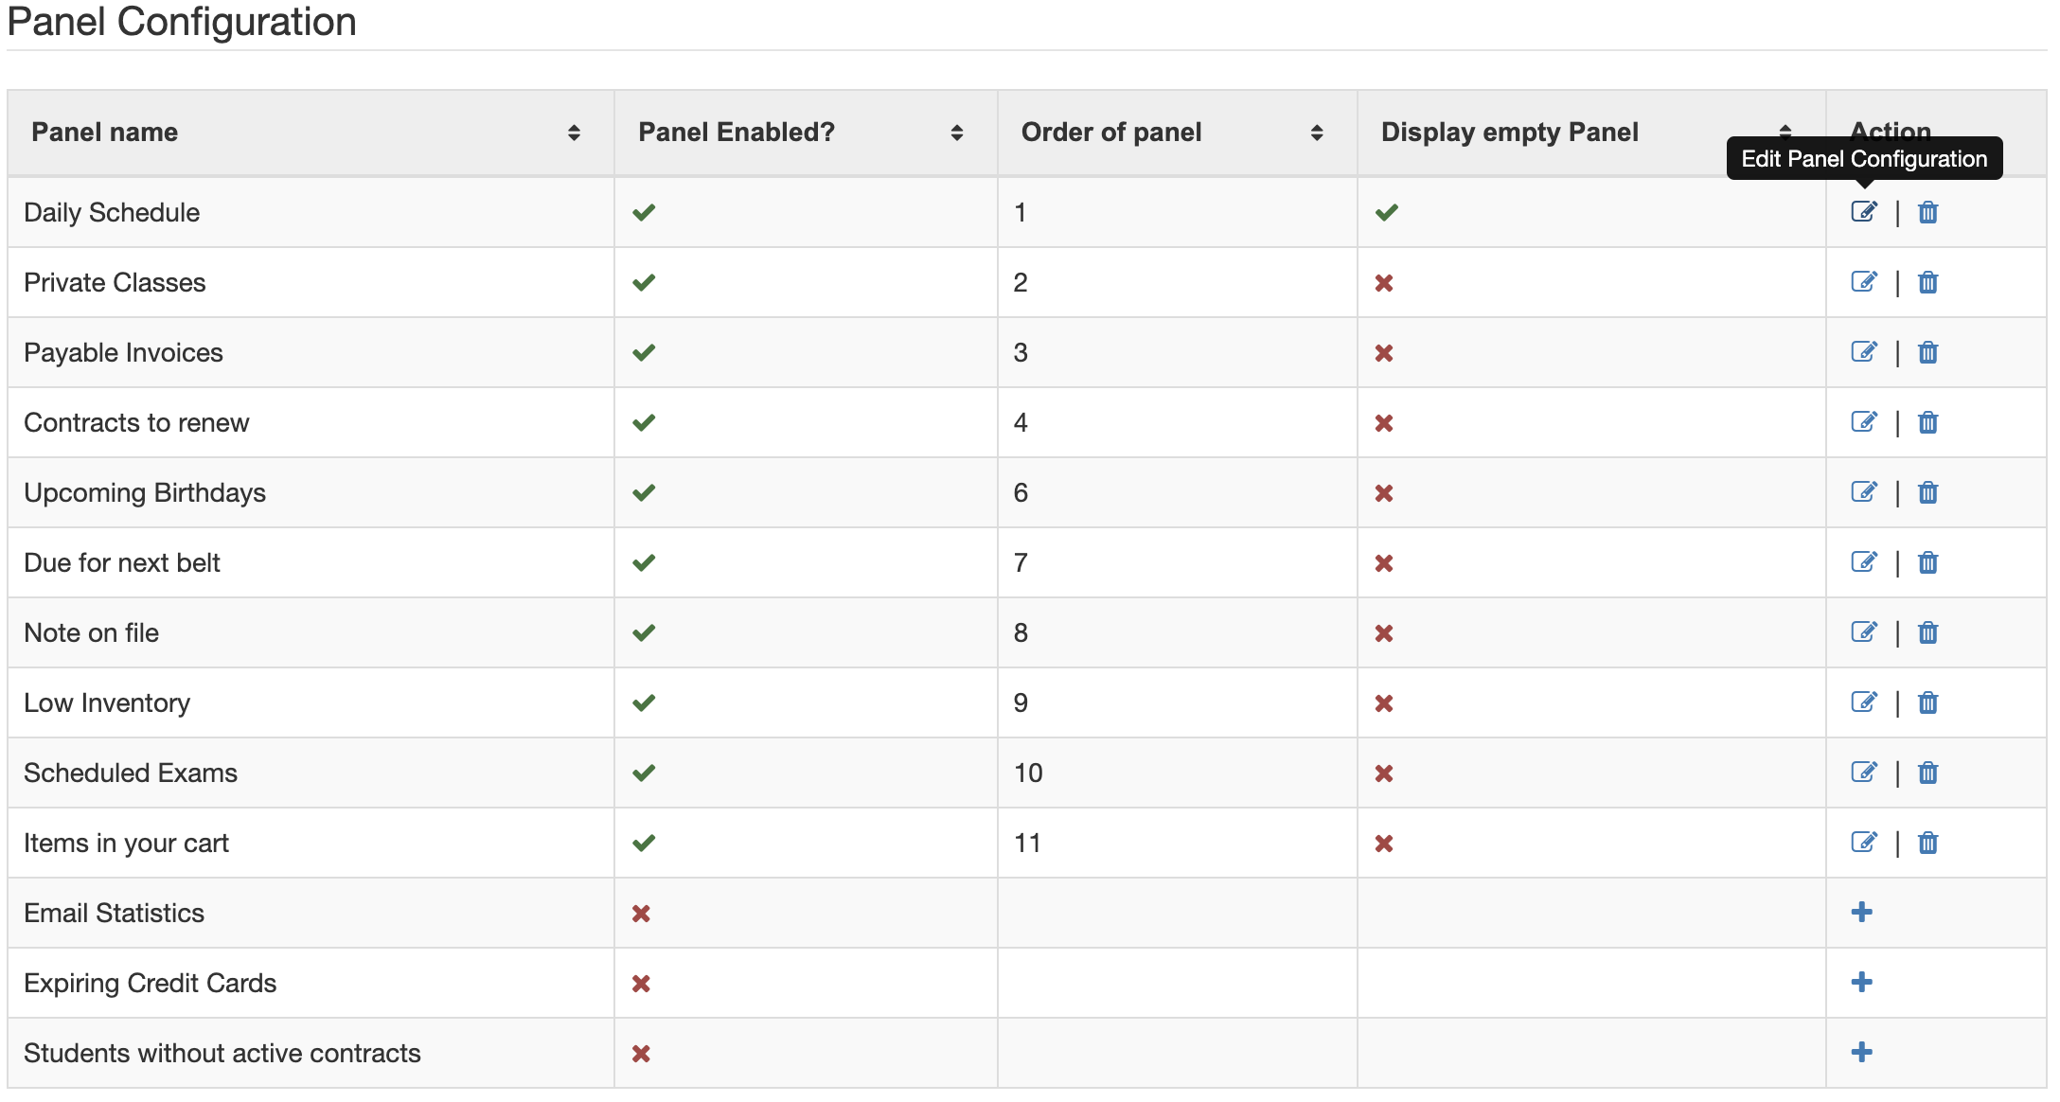The height and width of the screenshot is (1102, 2060).
Task: Delete the Due for next belt panel
Action: click(1927, 562)
